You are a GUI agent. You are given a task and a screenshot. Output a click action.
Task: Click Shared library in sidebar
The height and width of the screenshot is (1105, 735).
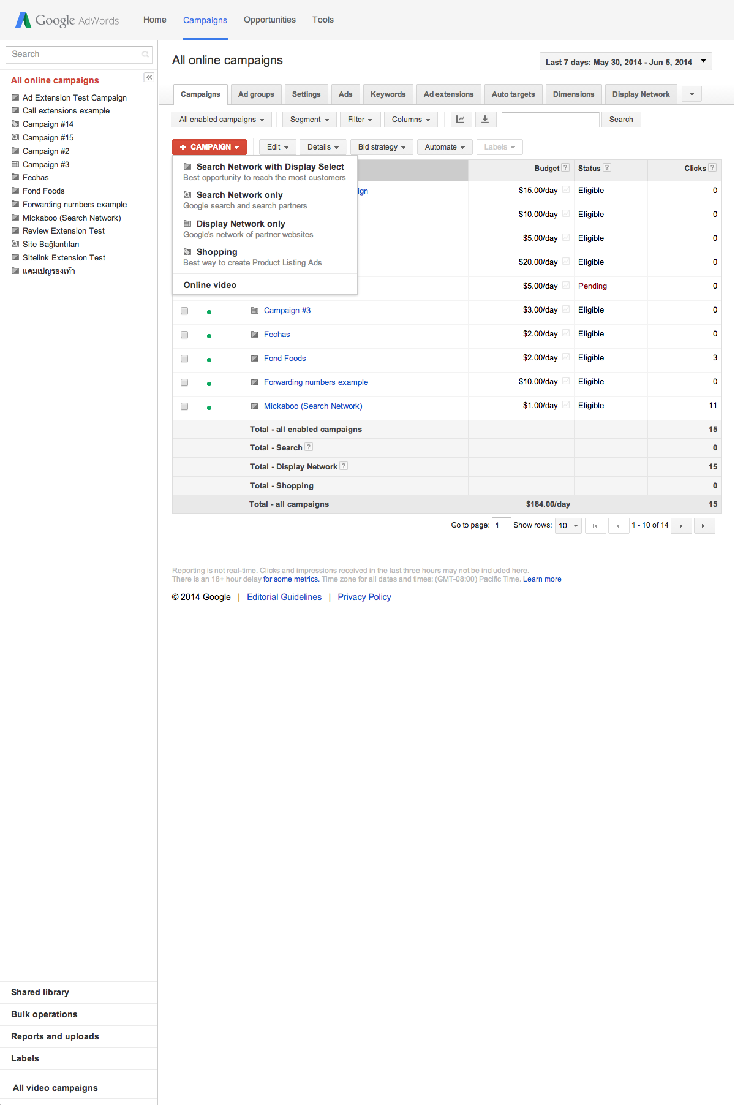pyautogui.click(x=40, y=992)
